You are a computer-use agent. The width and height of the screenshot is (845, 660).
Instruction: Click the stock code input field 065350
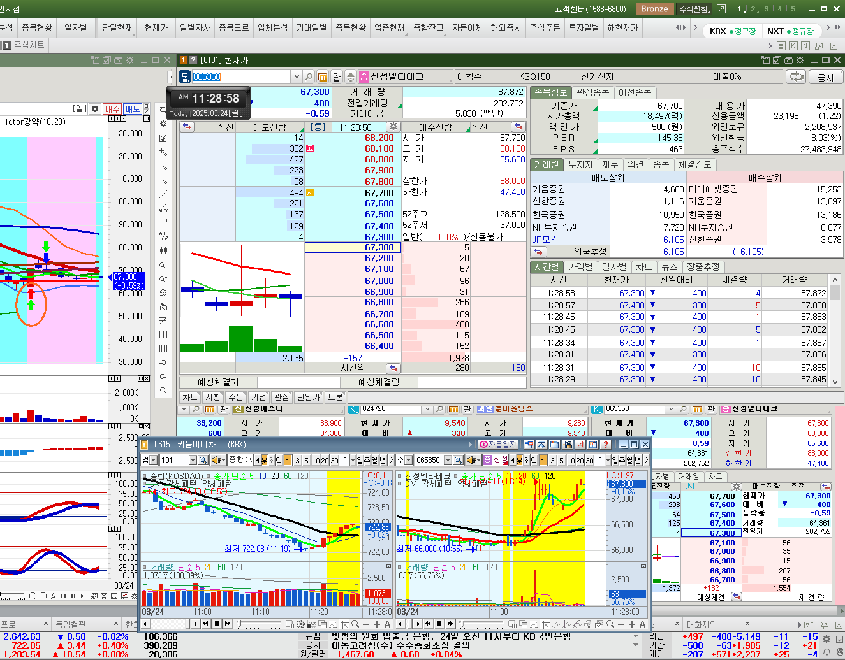click(241, 77)
